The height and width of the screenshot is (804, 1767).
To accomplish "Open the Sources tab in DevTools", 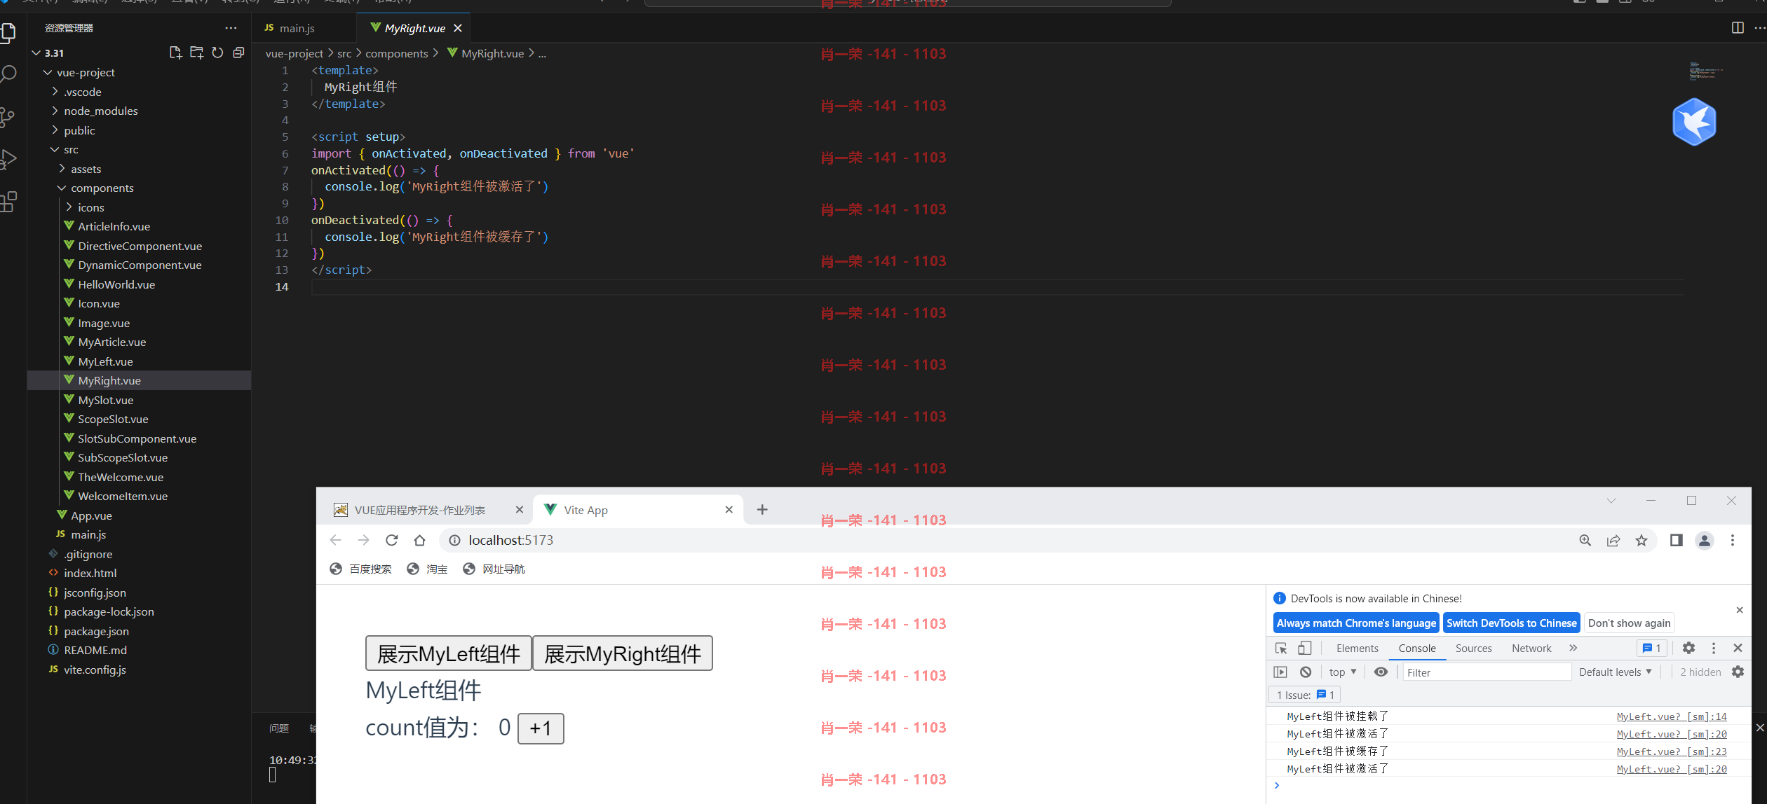I will [1473, 648].
